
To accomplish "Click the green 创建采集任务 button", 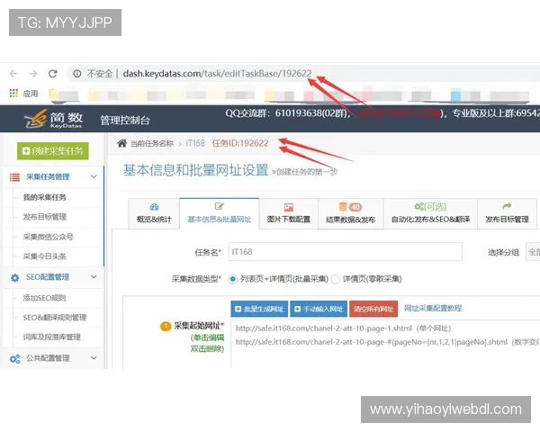I will coord(53,151).
